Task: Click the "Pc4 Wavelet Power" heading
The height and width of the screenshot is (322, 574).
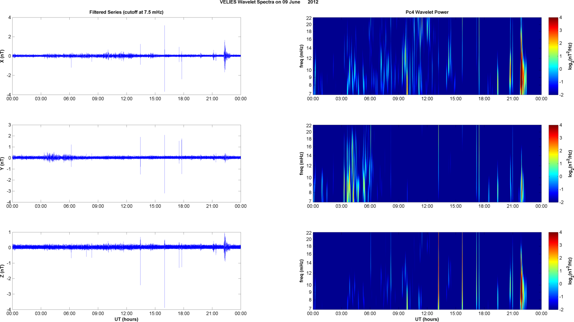Action: [x=427, y=12]
